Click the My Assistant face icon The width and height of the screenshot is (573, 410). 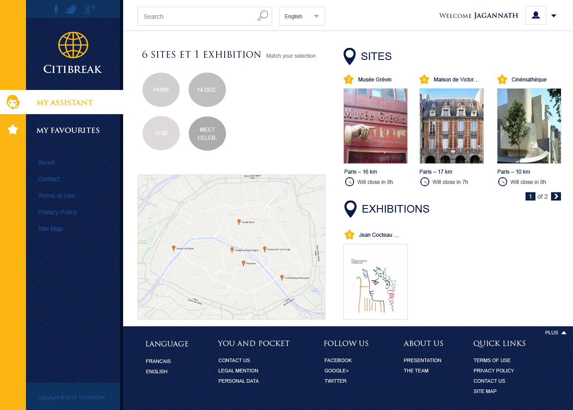[13, 102]
